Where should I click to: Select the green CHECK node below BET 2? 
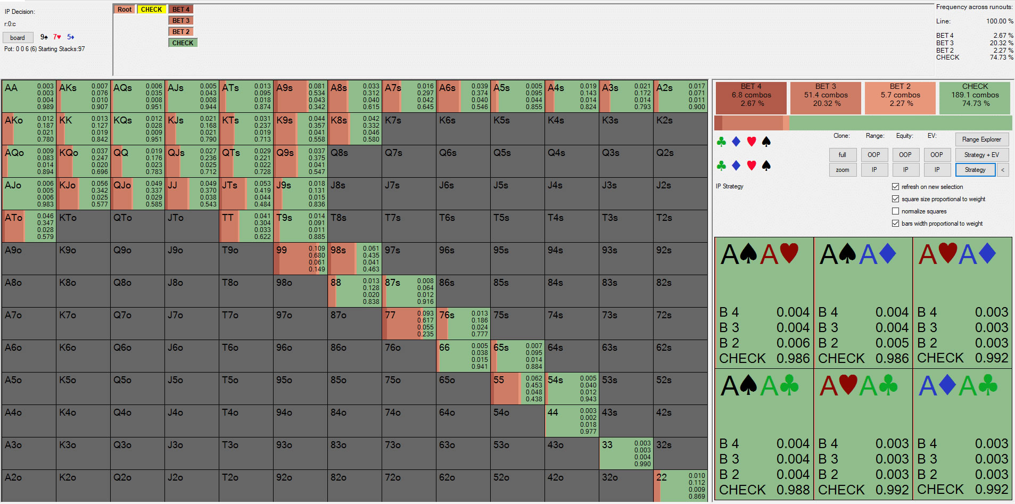(x=183, y=43)
